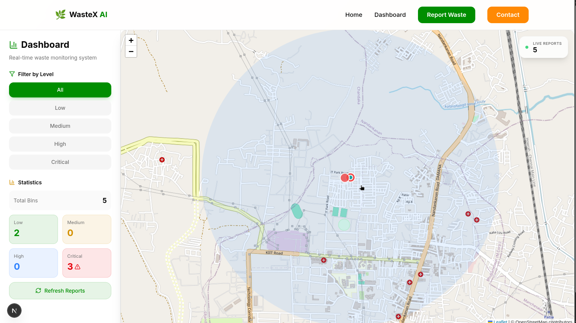Refresh the reports list

coord(60,291)
